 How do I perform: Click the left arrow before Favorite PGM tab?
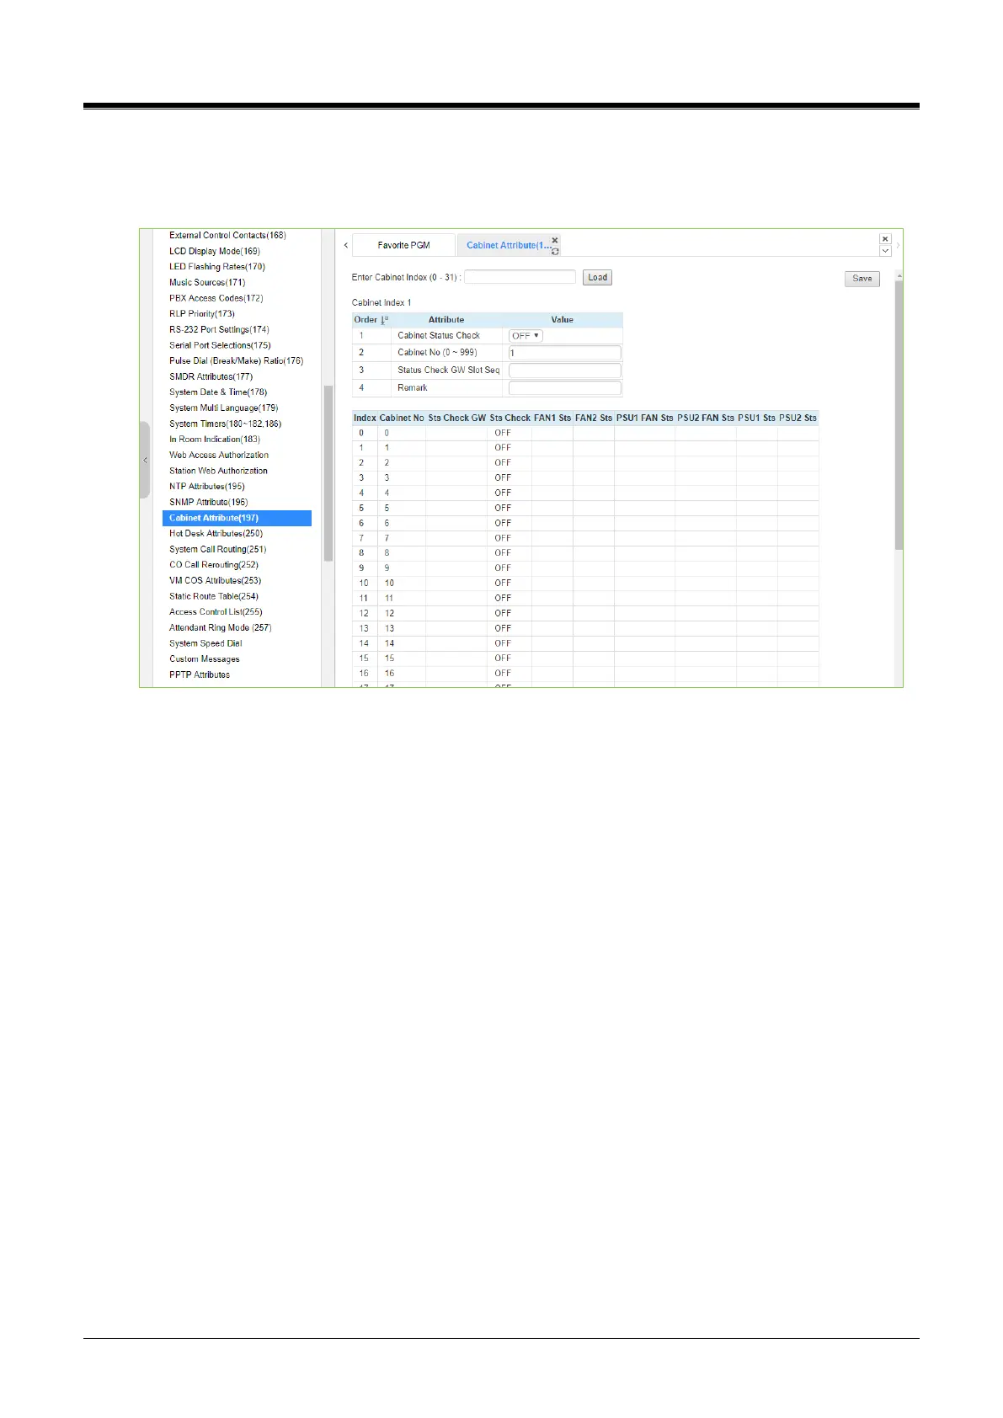coord(345,245)
